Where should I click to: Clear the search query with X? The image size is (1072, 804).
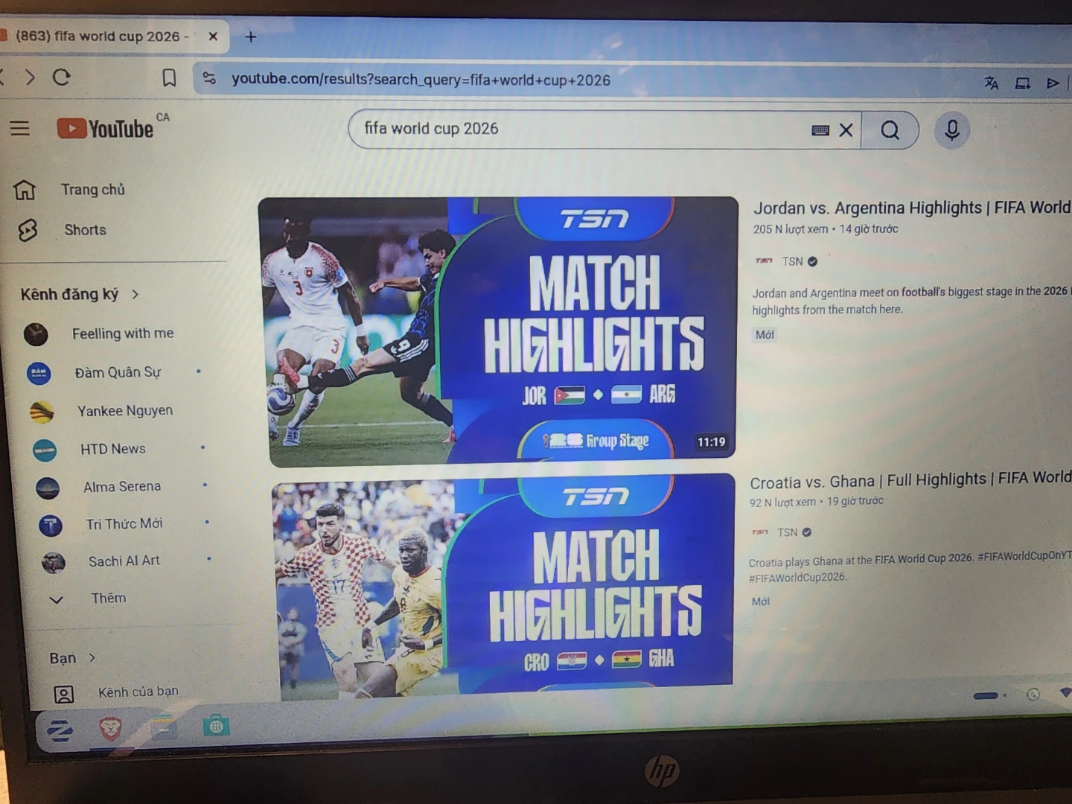click(x=846, y=130)
